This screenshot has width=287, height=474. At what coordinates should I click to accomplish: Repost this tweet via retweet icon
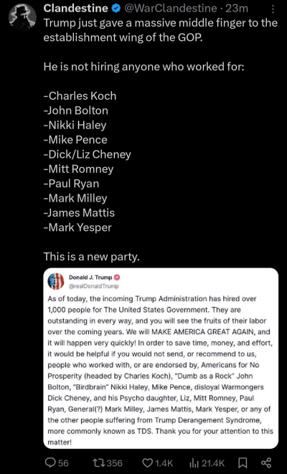[x=98, y=463]
